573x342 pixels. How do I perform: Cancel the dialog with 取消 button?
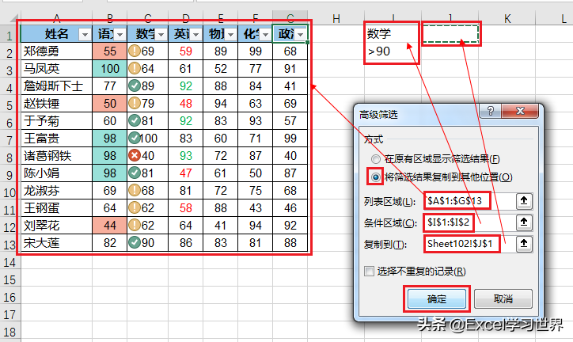click(503, 299)
